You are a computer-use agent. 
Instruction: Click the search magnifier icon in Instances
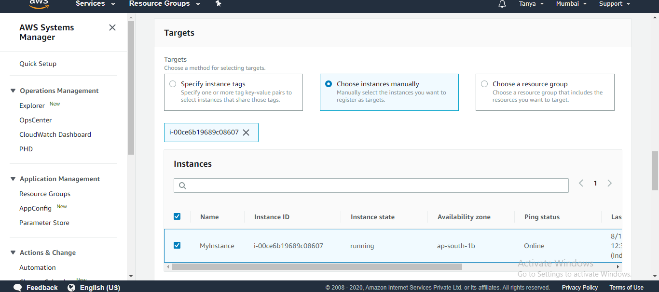tap(182, 186)
